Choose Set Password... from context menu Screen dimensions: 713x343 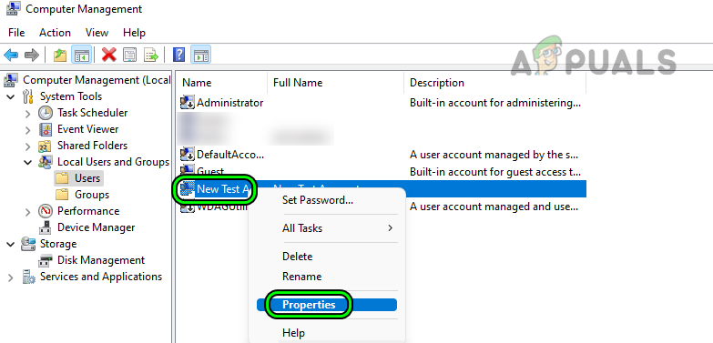coord(327,200)
